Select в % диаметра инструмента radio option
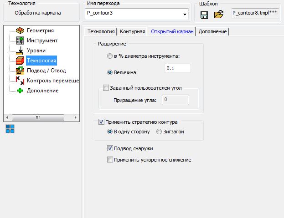This screenshot has width=284, height=218. [x=109, y=56]
